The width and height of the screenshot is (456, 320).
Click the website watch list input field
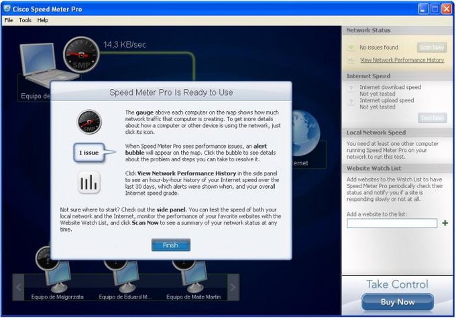click(392, 223)
